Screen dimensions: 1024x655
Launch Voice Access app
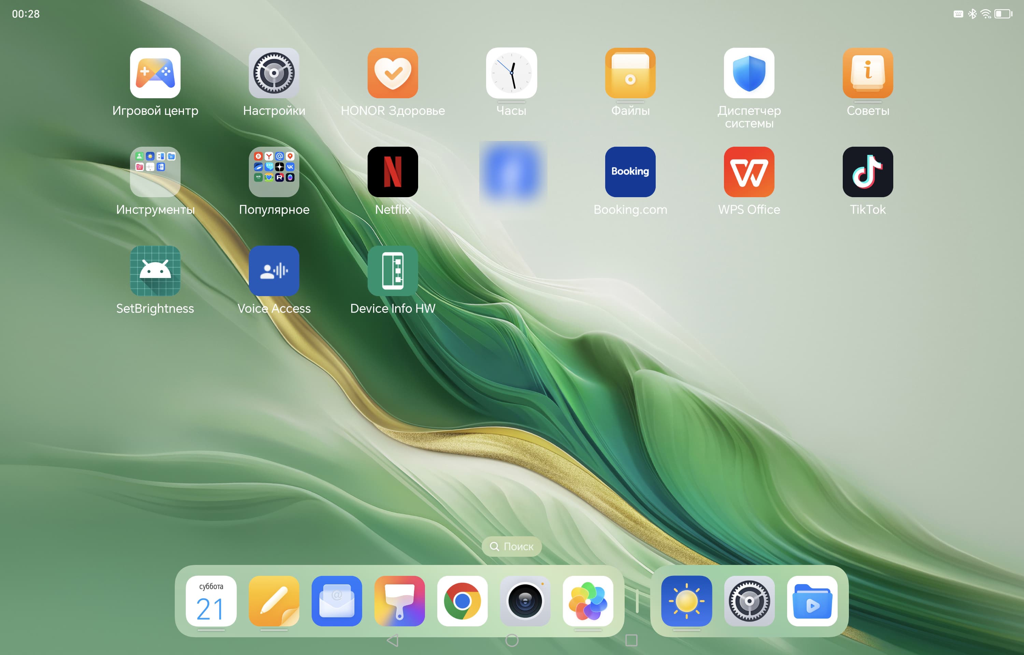click(x=273, y=271)
